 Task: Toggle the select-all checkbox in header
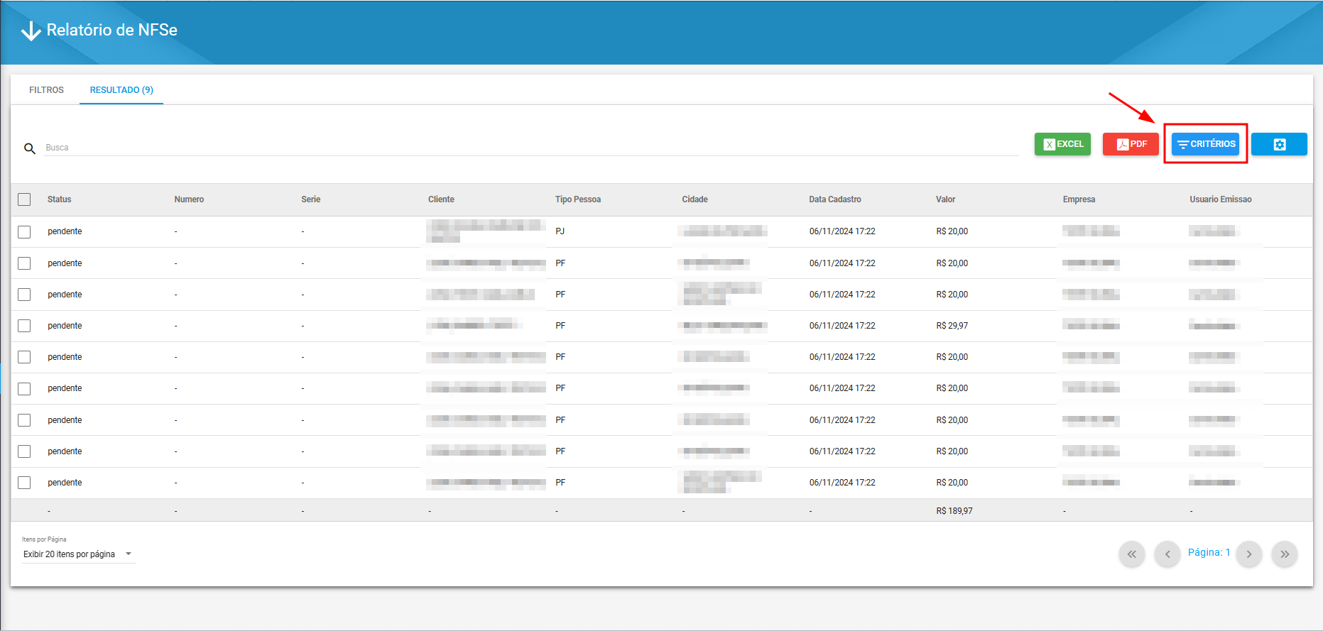pyautogui.click(x=24, y=199)
